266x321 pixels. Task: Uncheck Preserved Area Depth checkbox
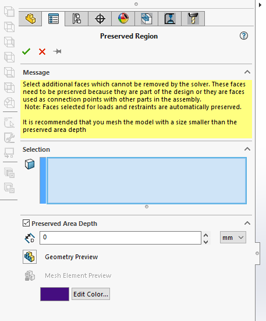[x=26, y=223]
